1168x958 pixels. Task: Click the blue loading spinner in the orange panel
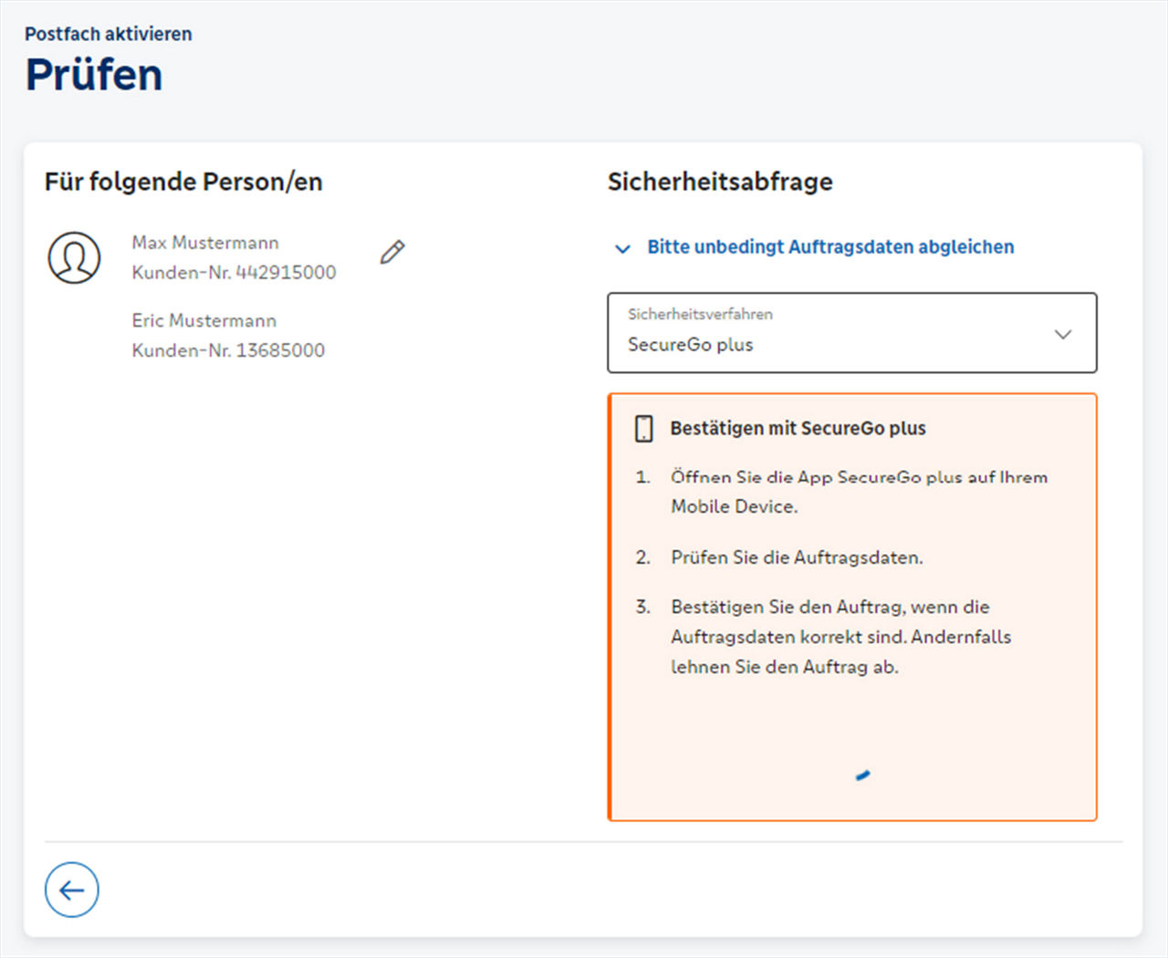click(x=862, y=776)
